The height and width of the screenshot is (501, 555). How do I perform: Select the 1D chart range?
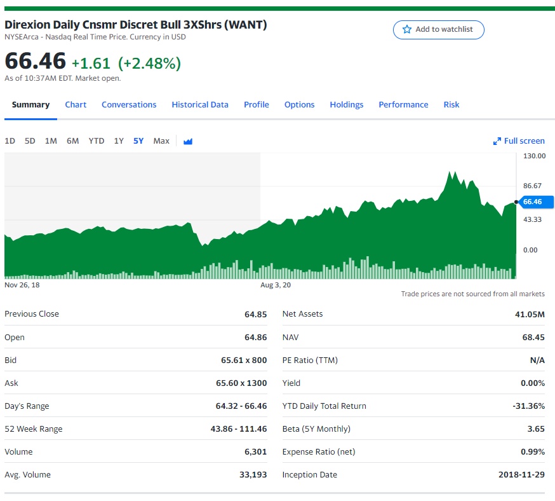(x=10, y=141)
